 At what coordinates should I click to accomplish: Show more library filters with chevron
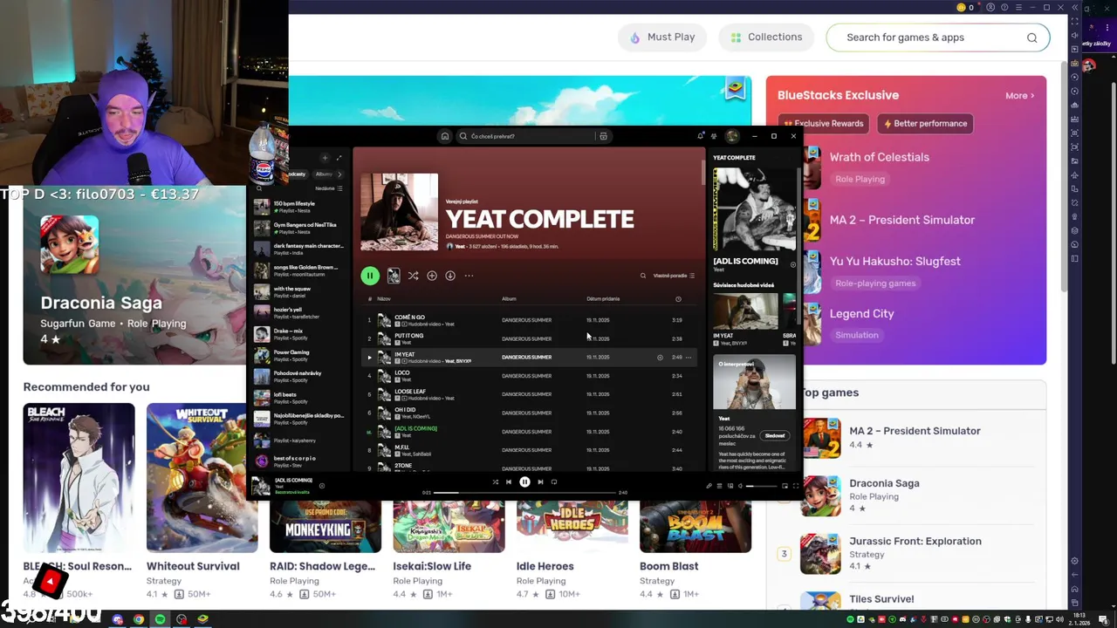tap(339, 174)
